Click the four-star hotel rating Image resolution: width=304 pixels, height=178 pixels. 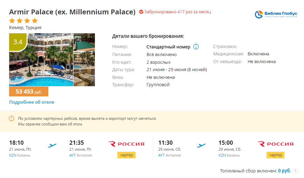23,21
